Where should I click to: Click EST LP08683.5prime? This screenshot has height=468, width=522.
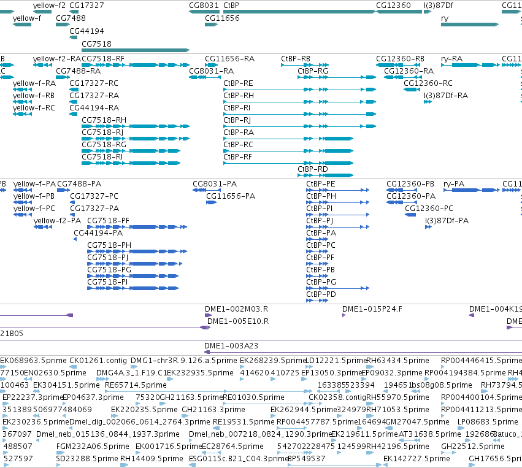tap(488, 422)
